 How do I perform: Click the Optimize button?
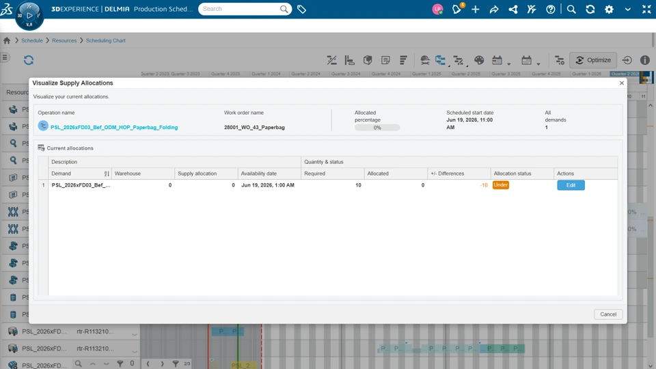[593, 60]
